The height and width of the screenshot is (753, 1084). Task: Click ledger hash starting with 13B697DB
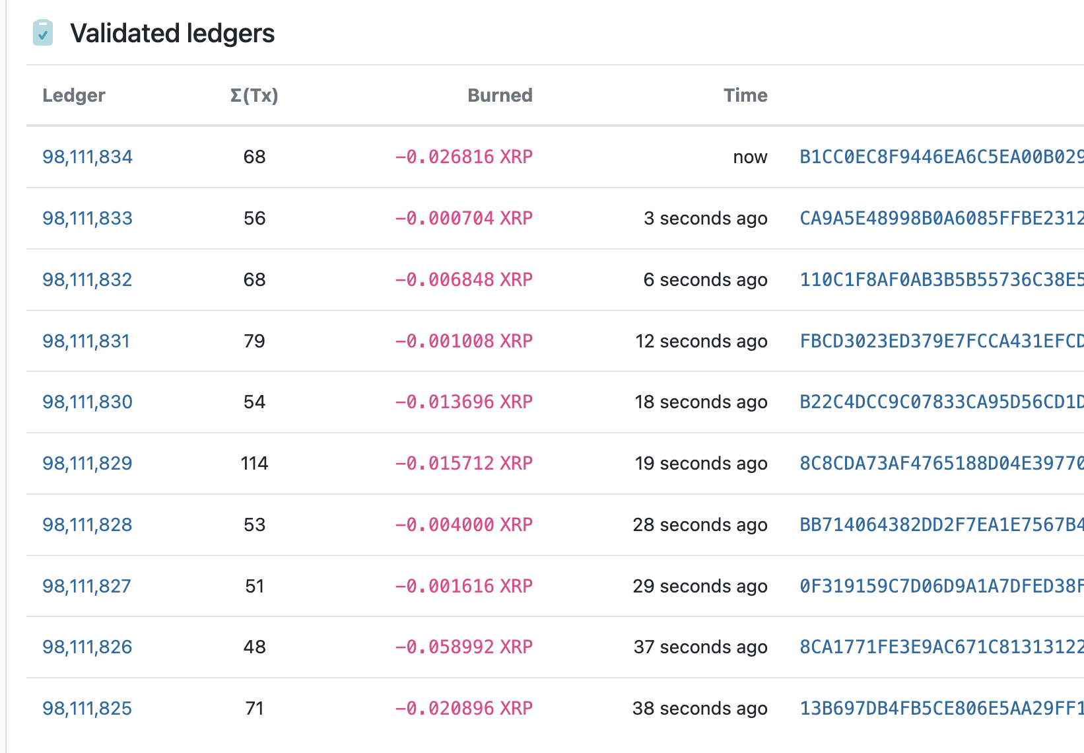[x=941, y=709]
